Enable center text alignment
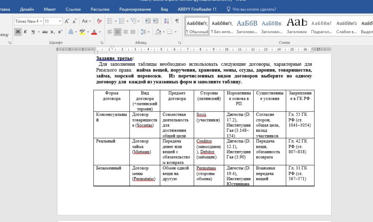The width and height of the screenshot is (373, 222). click(117, 32)
